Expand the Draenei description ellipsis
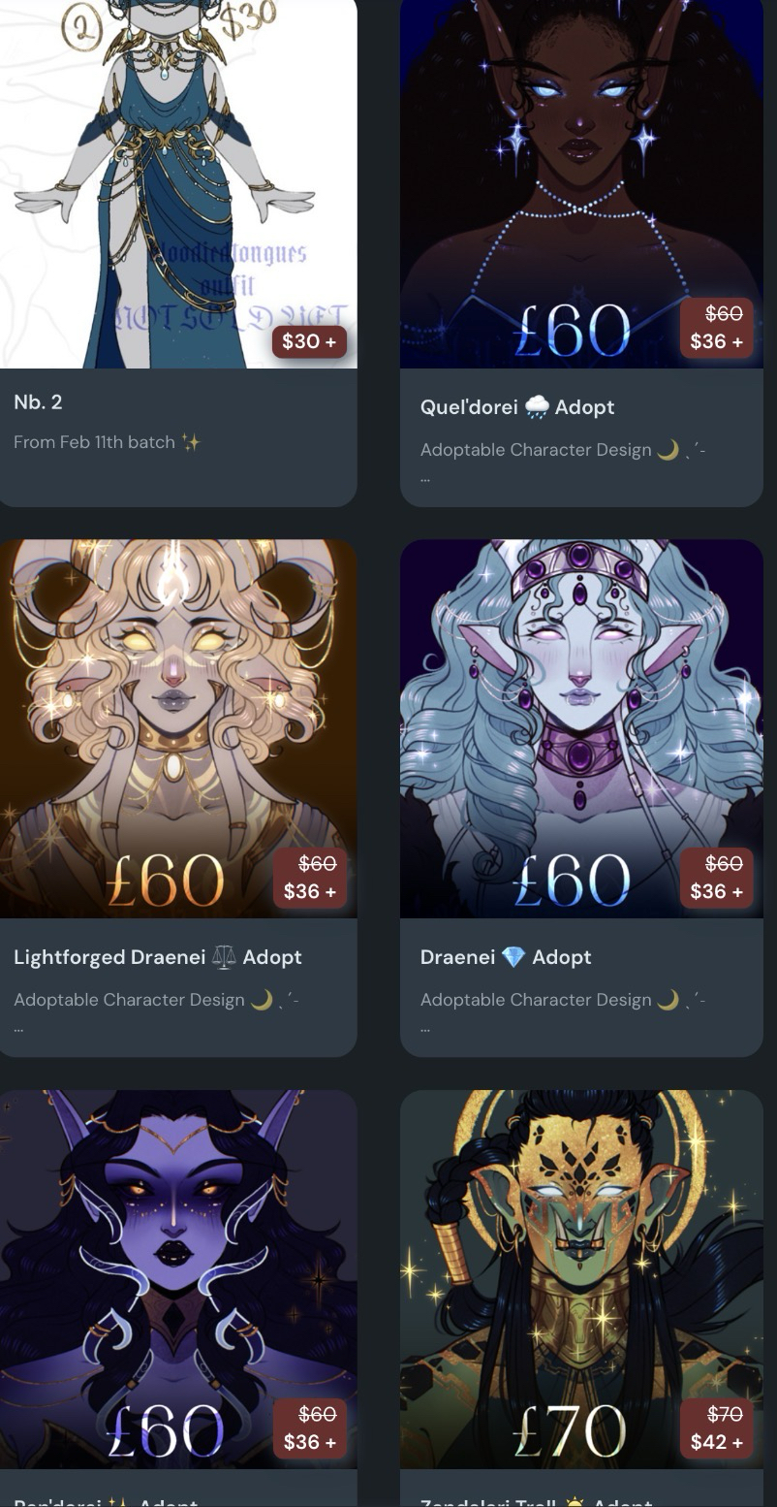This screenshot has width=777, height=1507. tap(424, 1028)
